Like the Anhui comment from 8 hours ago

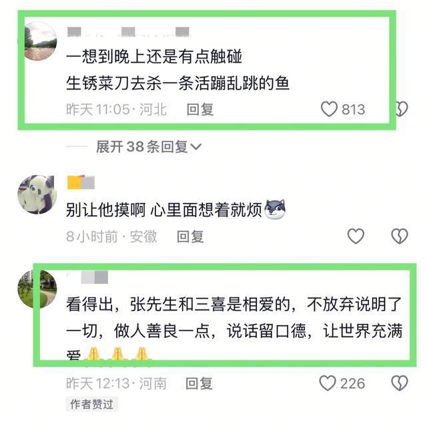(356, 236)
